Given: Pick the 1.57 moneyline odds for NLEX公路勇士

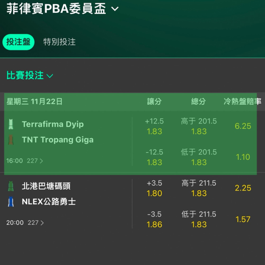Looking at the screenshot, I should coord(243,219).
